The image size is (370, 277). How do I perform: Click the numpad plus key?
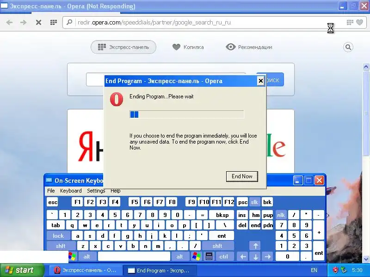(x=319, y=230)
